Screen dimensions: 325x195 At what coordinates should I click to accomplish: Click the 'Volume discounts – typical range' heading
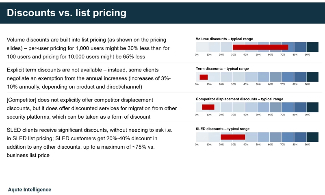(224, 39)
